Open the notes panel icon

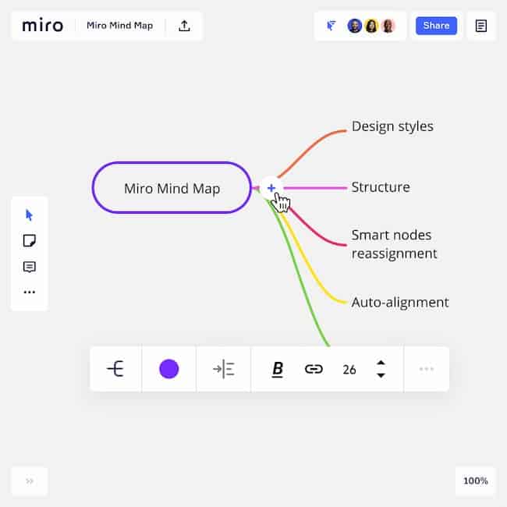pos(480,26)
